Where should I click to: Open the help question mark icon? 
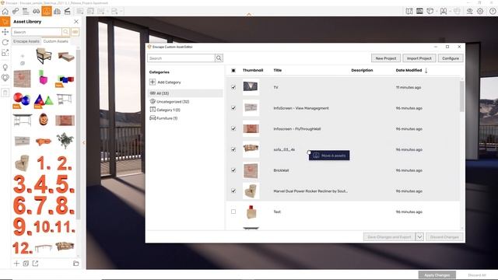tap(493, 12)
